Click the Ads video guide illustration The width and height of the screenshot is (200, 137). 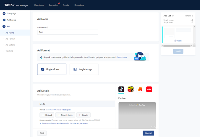tap(140, 56)
